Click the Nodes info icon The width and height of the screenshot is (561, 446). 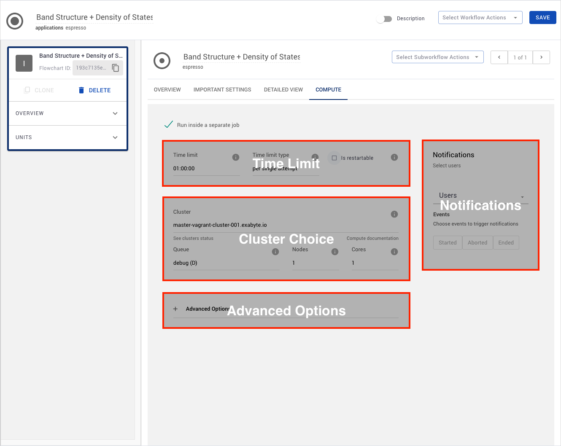click(335, 252)
